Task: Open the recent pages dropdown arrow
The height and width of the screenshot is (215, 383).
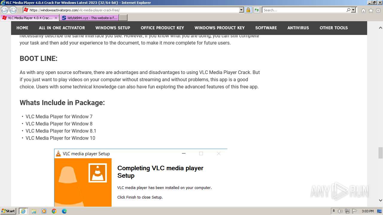Action: click(19, 10)
